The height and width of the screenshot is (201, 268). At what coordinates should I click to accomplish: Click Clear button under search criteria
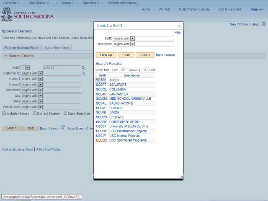point(31,128)
